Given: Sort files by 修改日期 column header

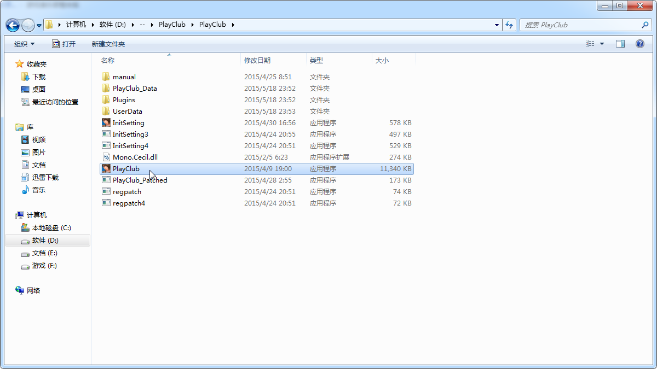Looking at the screenshot, I should 257,60.
